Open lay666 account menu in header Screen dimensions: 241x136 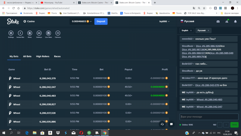164,21
